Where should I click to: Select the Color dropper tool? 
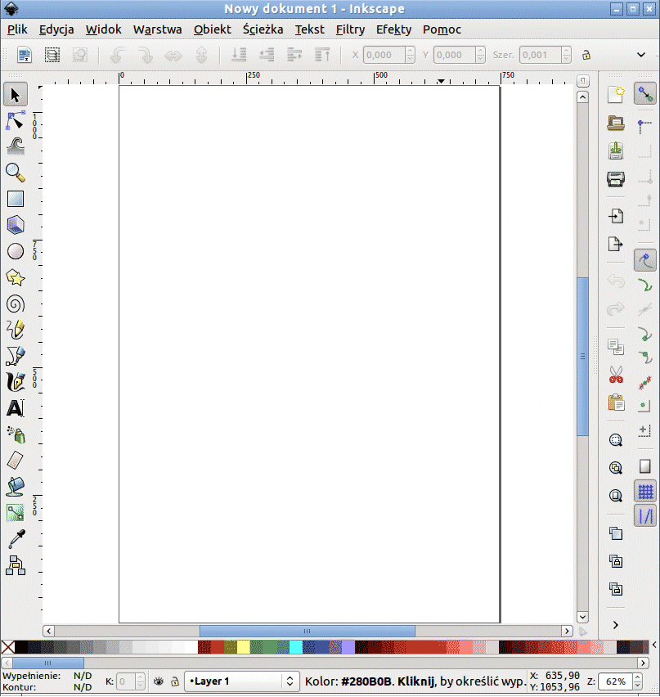click(x=16, y=538)
